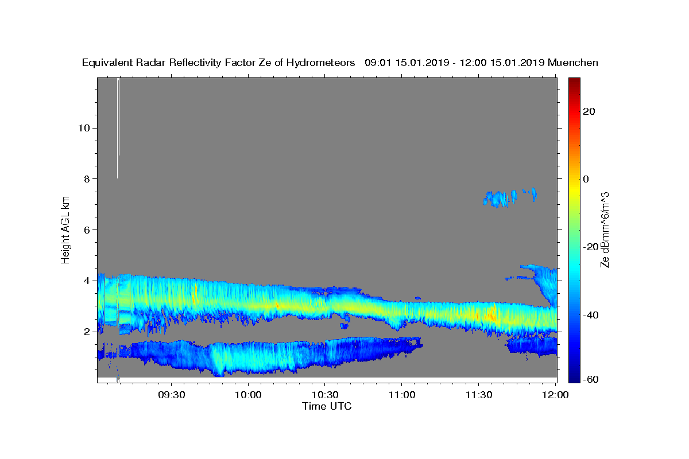Click the height label '6'
Screen dimensions: 689x459
86,230
